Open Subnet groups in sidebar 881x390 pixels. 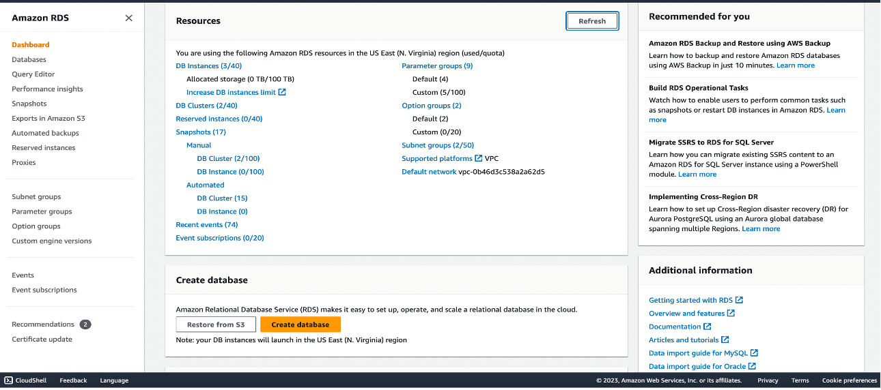tap(36, 197)
